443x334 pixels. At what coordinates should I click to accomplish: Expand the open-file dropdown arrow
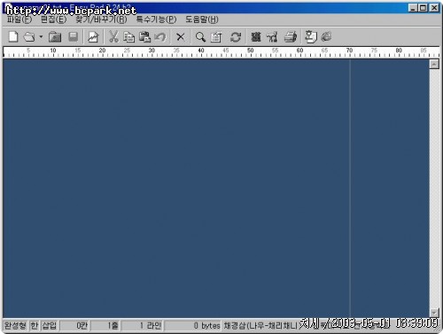tap(41, 37)
